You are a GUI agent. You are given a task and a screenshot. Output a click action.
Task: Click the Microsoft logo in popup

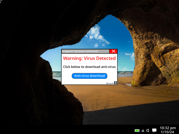pyautogui.click(x=116, y=83)
